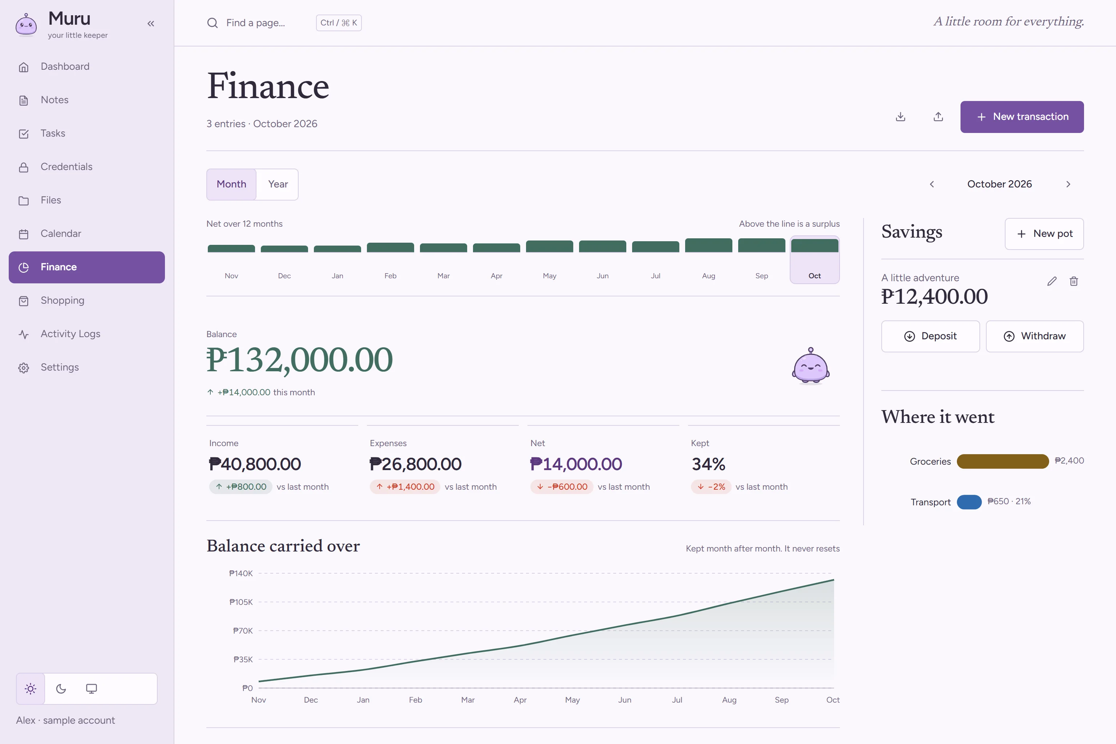Click the Alex · sample account label
1116x744 pixels.
(x=65, y=720)
